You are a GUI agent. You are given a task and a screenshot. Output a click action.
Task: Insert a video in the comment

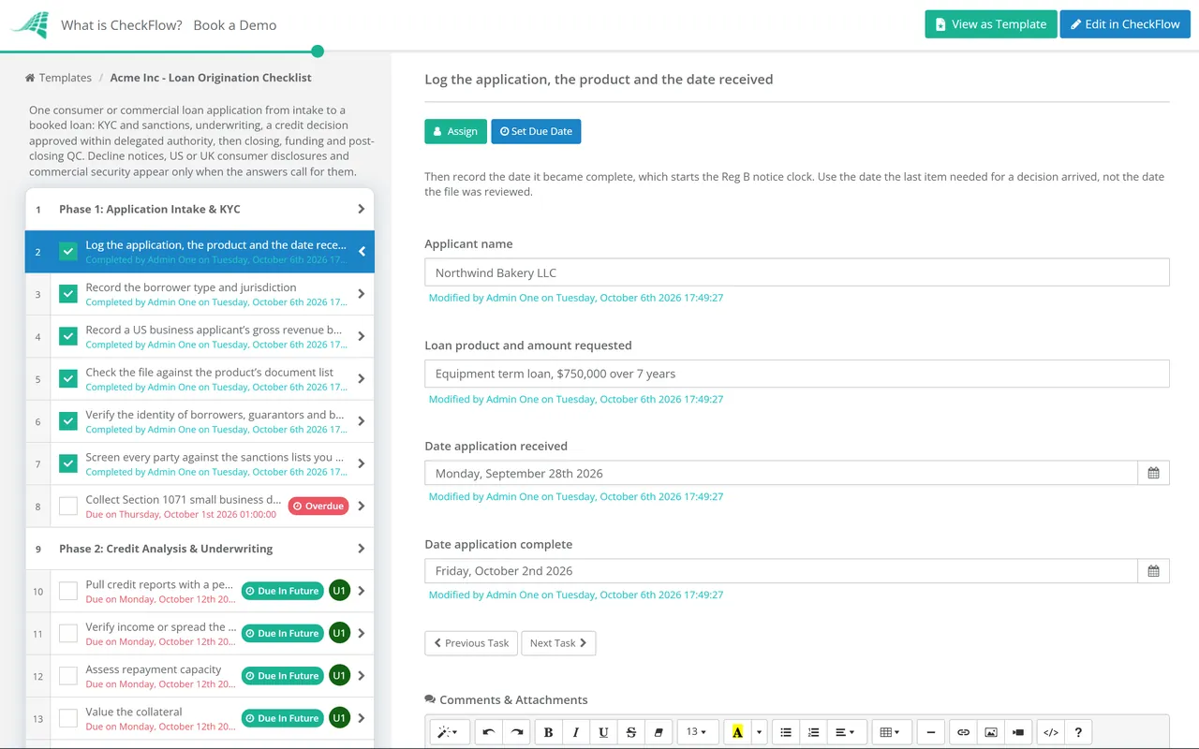click(x=1018, y=732)
